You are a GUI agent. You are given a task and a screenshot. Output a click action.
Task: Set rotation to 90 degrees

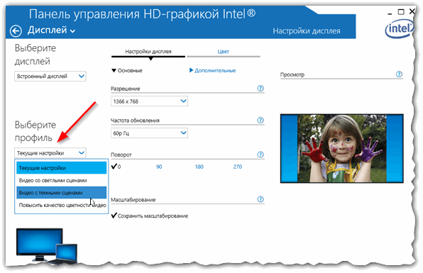[159, 167]
